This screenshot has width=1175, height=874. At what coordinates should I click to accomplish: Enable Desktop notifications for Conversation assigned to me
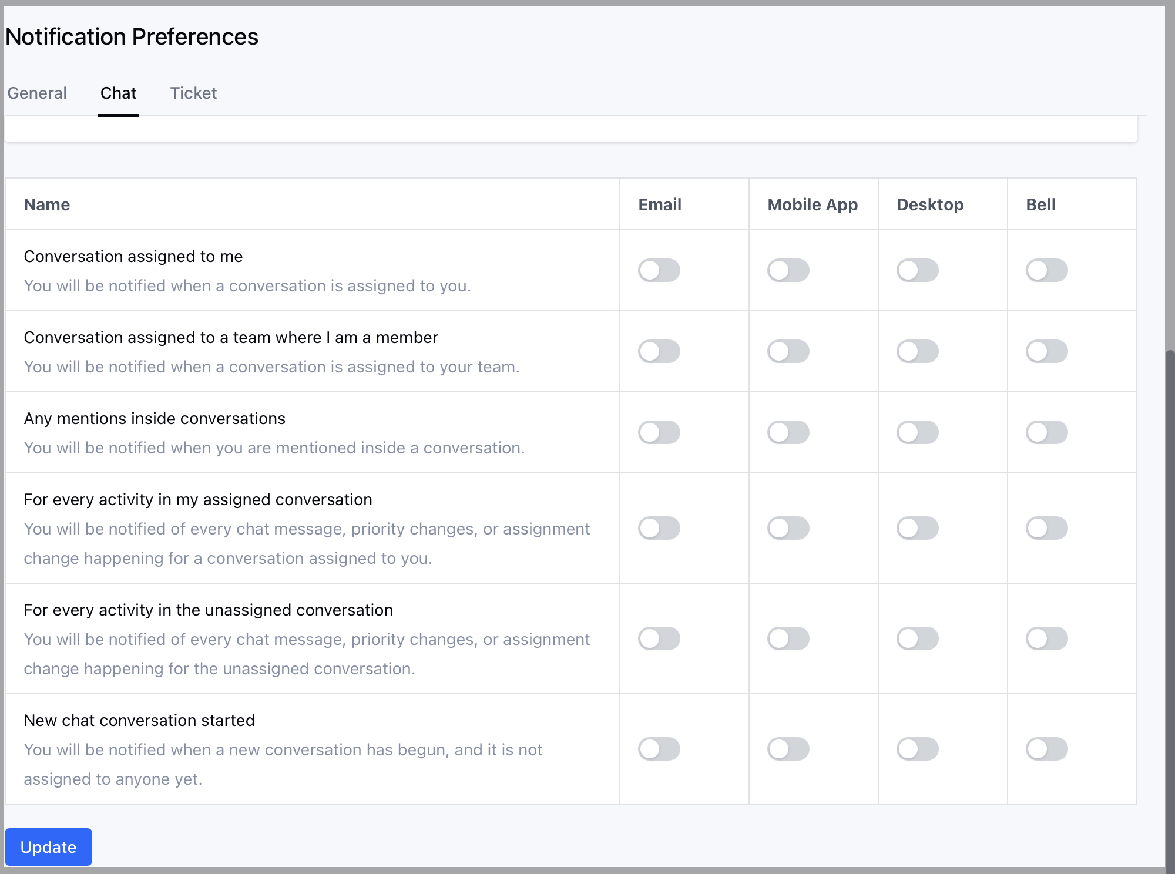click(x=917, y=270)
